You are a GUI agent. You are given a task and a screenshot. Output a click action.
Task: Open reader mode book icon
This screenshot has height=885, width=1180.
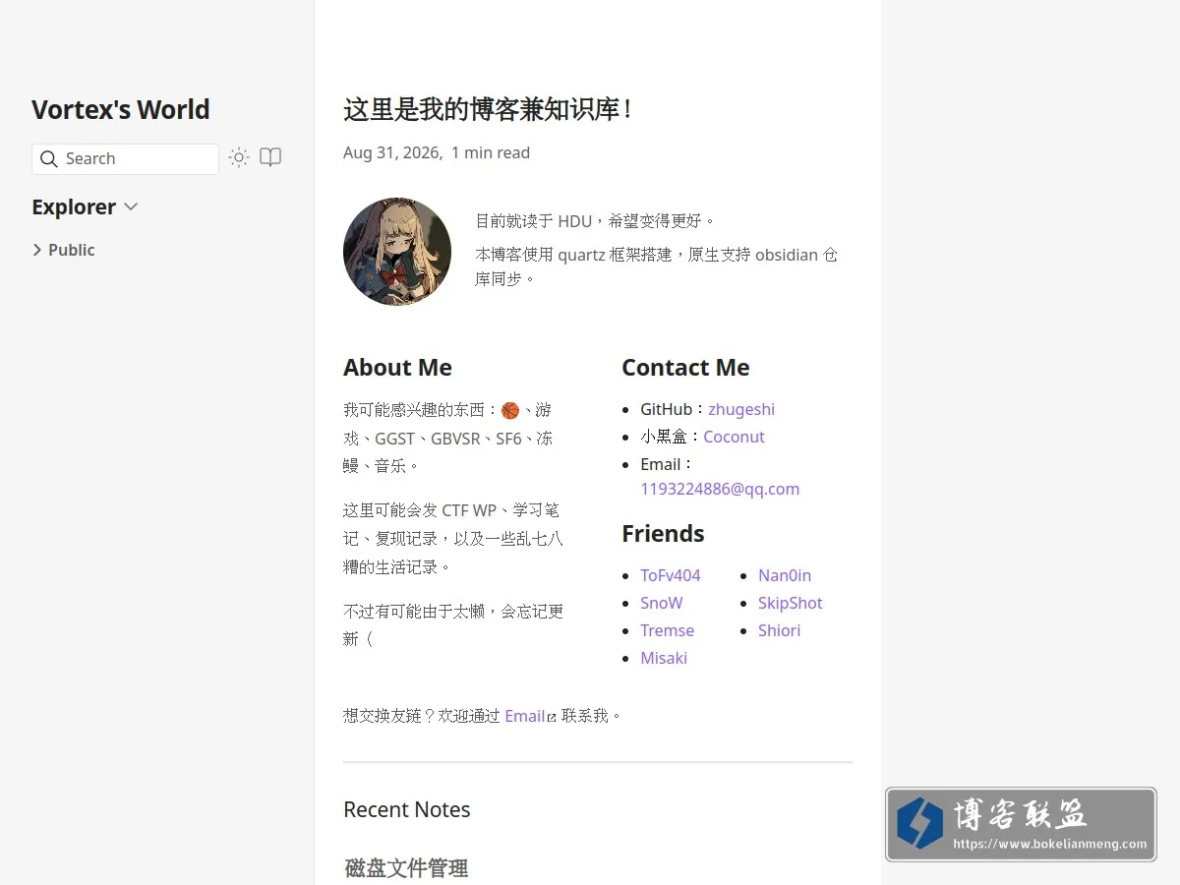[270, 157]
